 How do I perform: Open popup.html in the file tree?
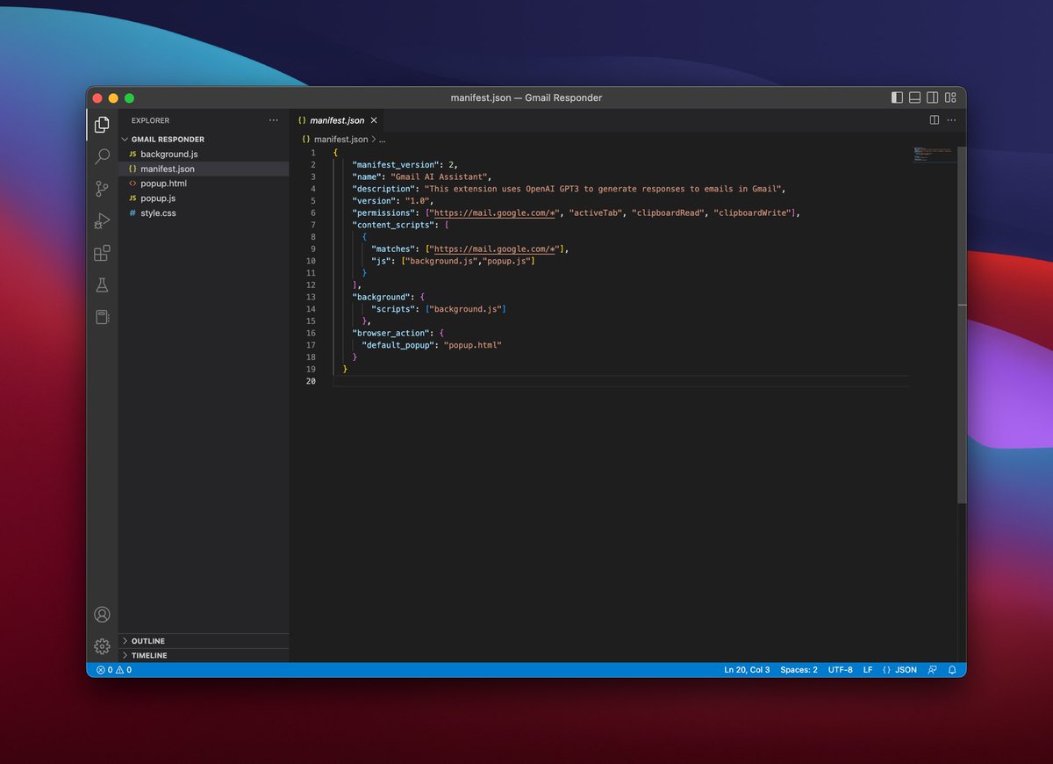tap(164, 184)
